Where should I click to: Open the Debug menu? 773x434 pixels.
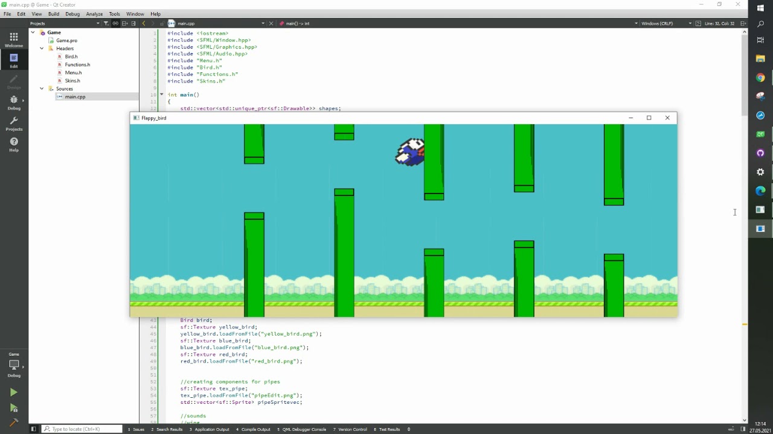[72, 14]
